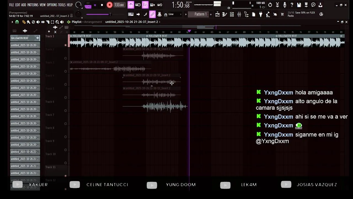Open the Playlist view icon
The width and height of the screenshot is (353, 199).
click(x=218, y=14)
